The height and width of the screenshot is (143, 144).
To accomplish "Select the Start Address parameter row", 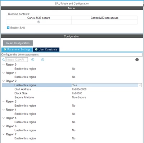I will click(72, 89).
